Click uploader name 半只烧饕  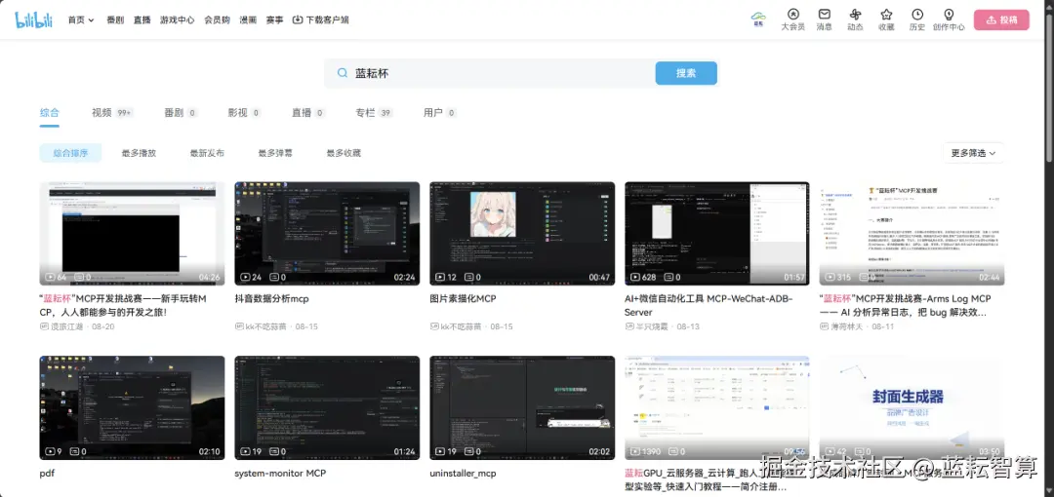[x=652, y=326]
